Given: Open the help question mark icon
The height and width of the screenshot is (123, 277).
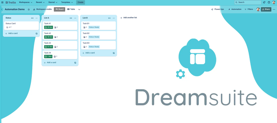Looking at the screenshot, I should (x=269, y=2).
